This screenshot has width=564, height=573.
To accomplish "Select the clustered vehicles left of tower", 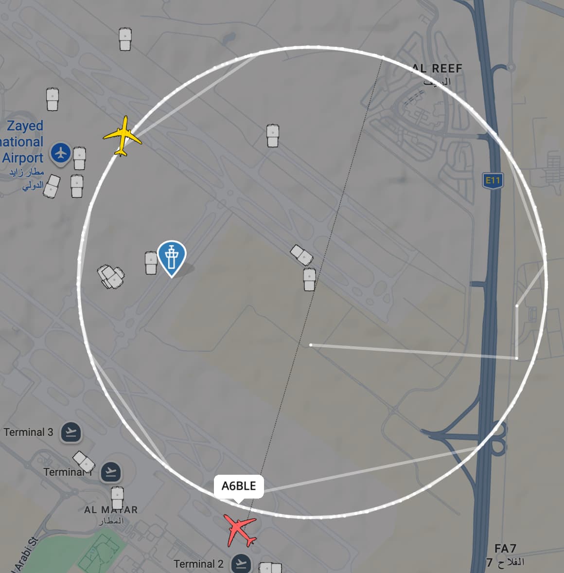I will [x=111, y=277].
